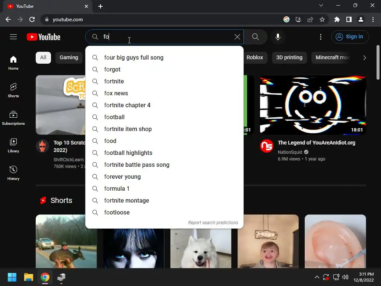Open the ShiftClickLearn channel name

(68, 160)
